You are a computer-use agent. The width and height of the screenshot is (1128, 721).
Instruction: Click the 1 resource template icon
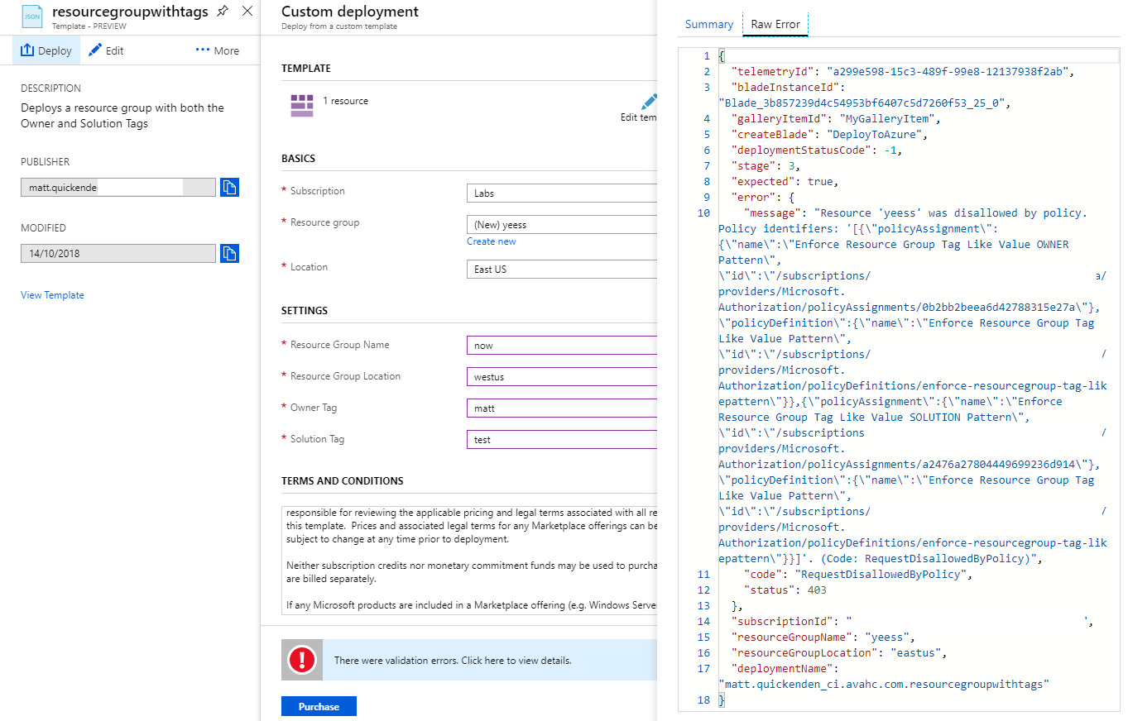tap(301, 105)
